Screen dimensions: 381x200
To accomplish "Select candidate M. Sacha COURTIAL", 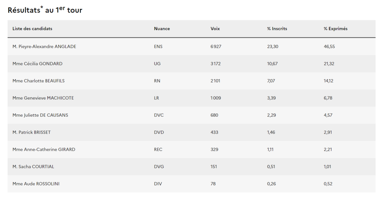I will pyautogui.click(x=33, y=166).
